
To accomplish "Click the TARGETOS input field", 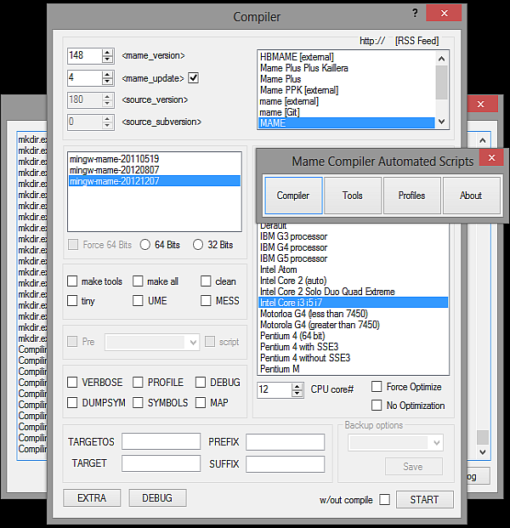I will click(161, 441).
